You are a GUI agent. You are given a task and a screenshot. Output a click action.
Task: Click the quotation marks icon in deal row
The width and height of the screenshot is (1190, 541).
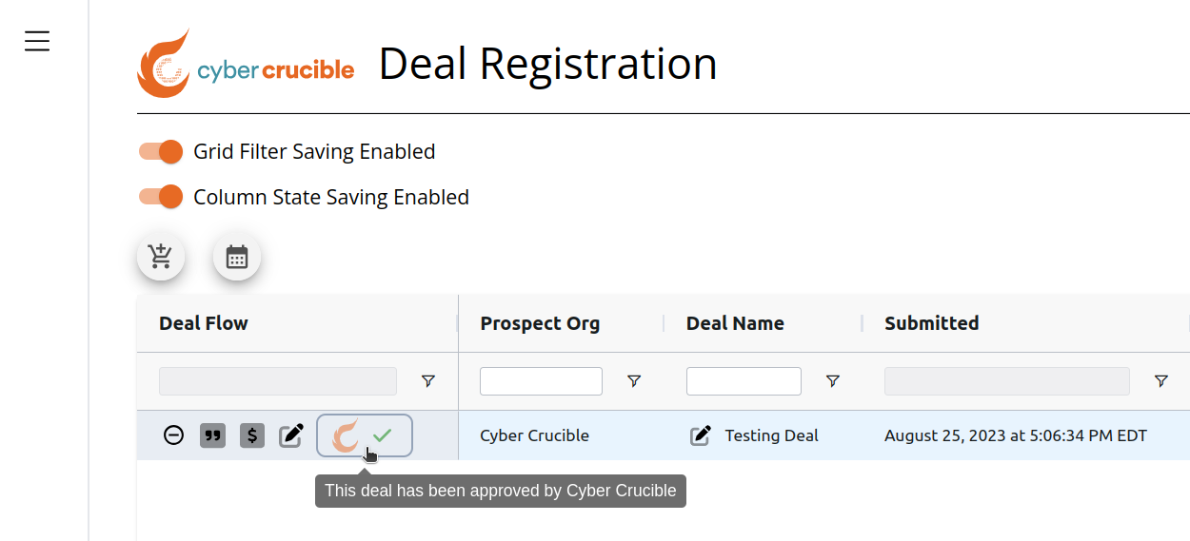(212, 435)
